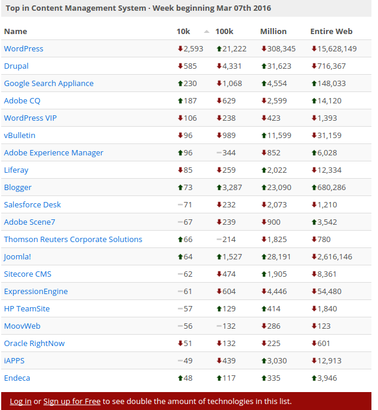Open the HP TeamSite link
The width and height of the screenshot is (378, 410).
point(27,308)
